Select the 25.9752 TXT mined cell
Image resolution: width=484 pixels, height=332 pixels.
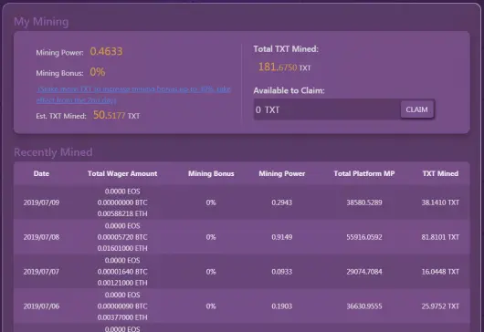click(x=440, y=306)
